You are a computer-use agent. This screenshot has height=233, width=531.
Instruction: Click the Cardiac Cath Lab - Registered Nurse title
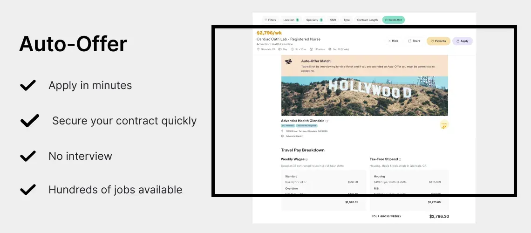pyautogui.click(x=288, y=39)
